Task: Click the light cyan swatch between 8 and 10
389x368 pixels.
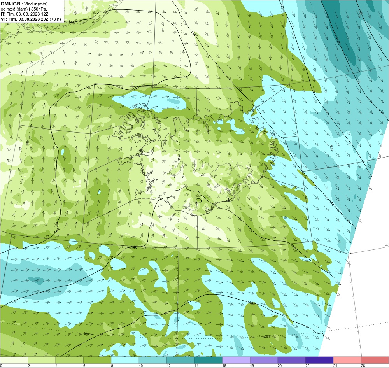Action: (x=125, y=360)
